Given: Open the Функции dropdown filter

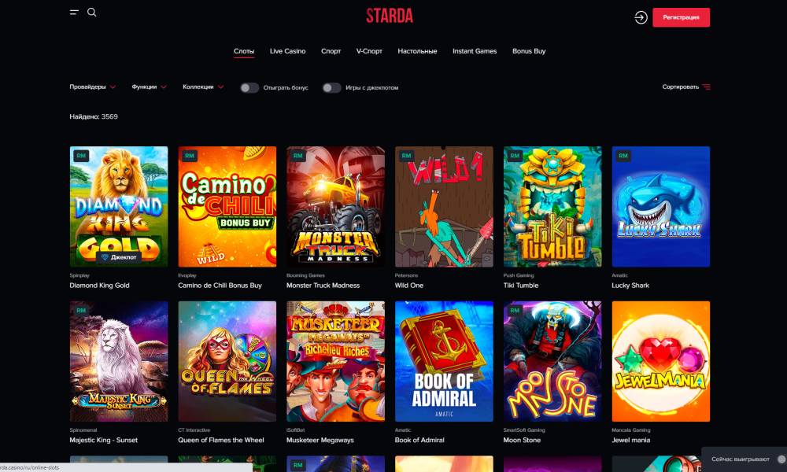Looking at the screenshot, I should [x=149, y=87].
